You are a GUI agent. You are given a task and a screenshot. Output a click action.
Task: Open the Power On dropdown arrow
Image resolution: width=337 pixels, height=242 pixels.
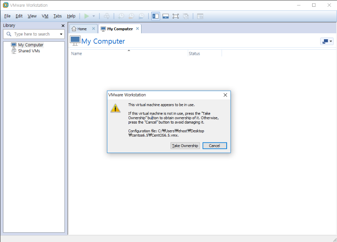[x=94, y=16]
